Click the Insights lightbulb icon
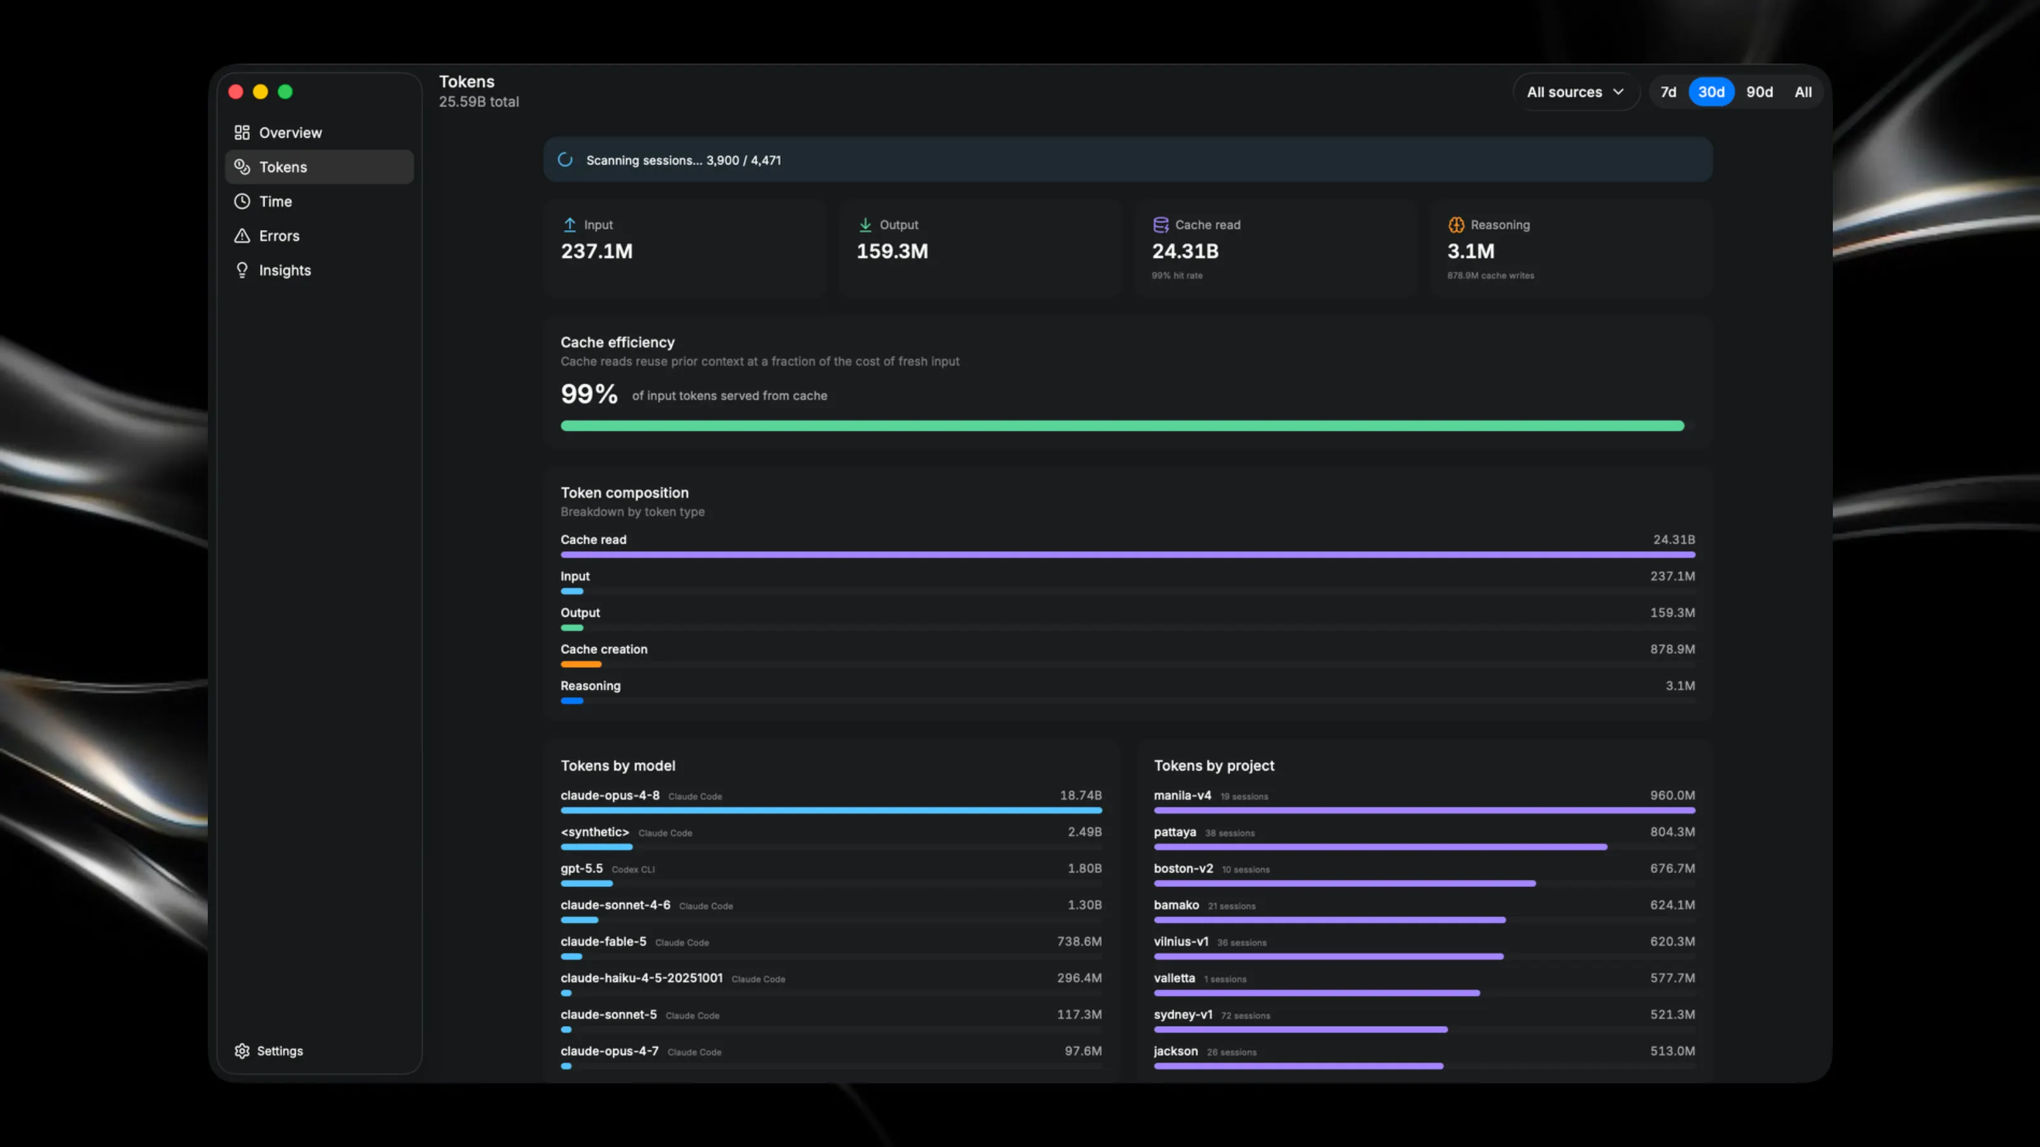The image size is (2040, 1147). [242, 271]
